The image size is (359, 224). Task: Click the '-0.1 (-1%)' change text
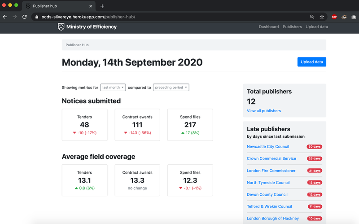click(193, 188)
